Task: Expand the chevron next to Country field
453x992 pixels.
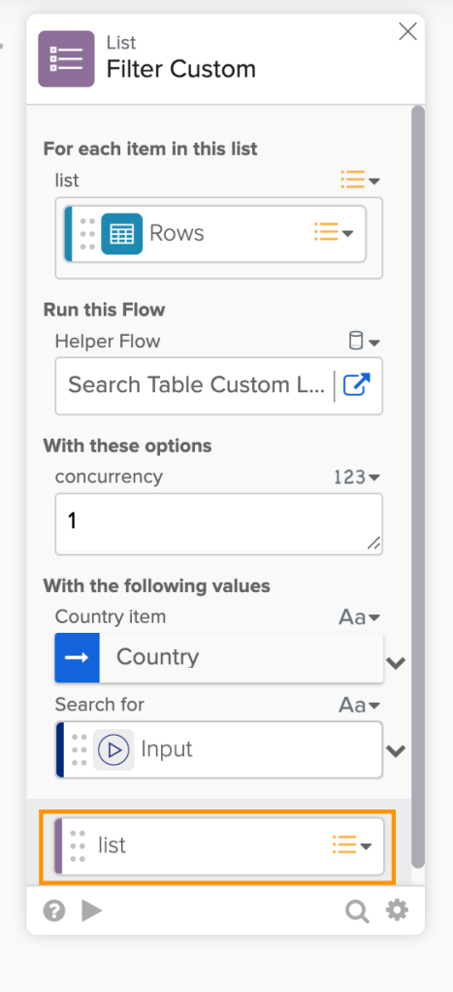Action: pyautogui.click(x=396, y=663)
